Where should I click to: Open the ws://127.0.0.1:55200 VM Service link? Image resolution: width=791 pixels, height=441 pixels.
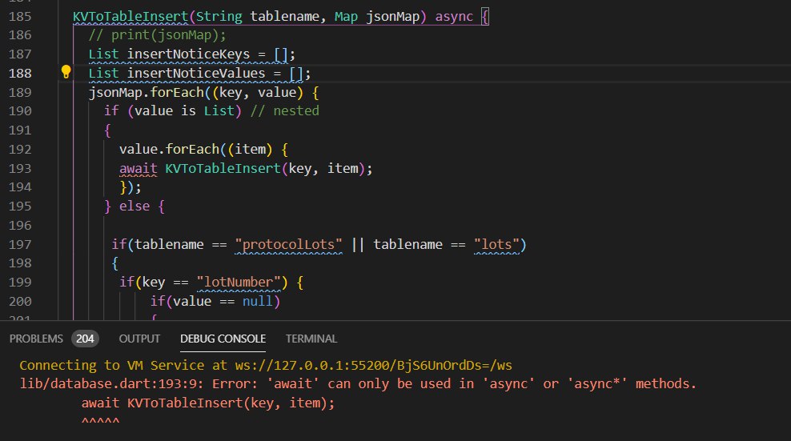click(374, 365)
